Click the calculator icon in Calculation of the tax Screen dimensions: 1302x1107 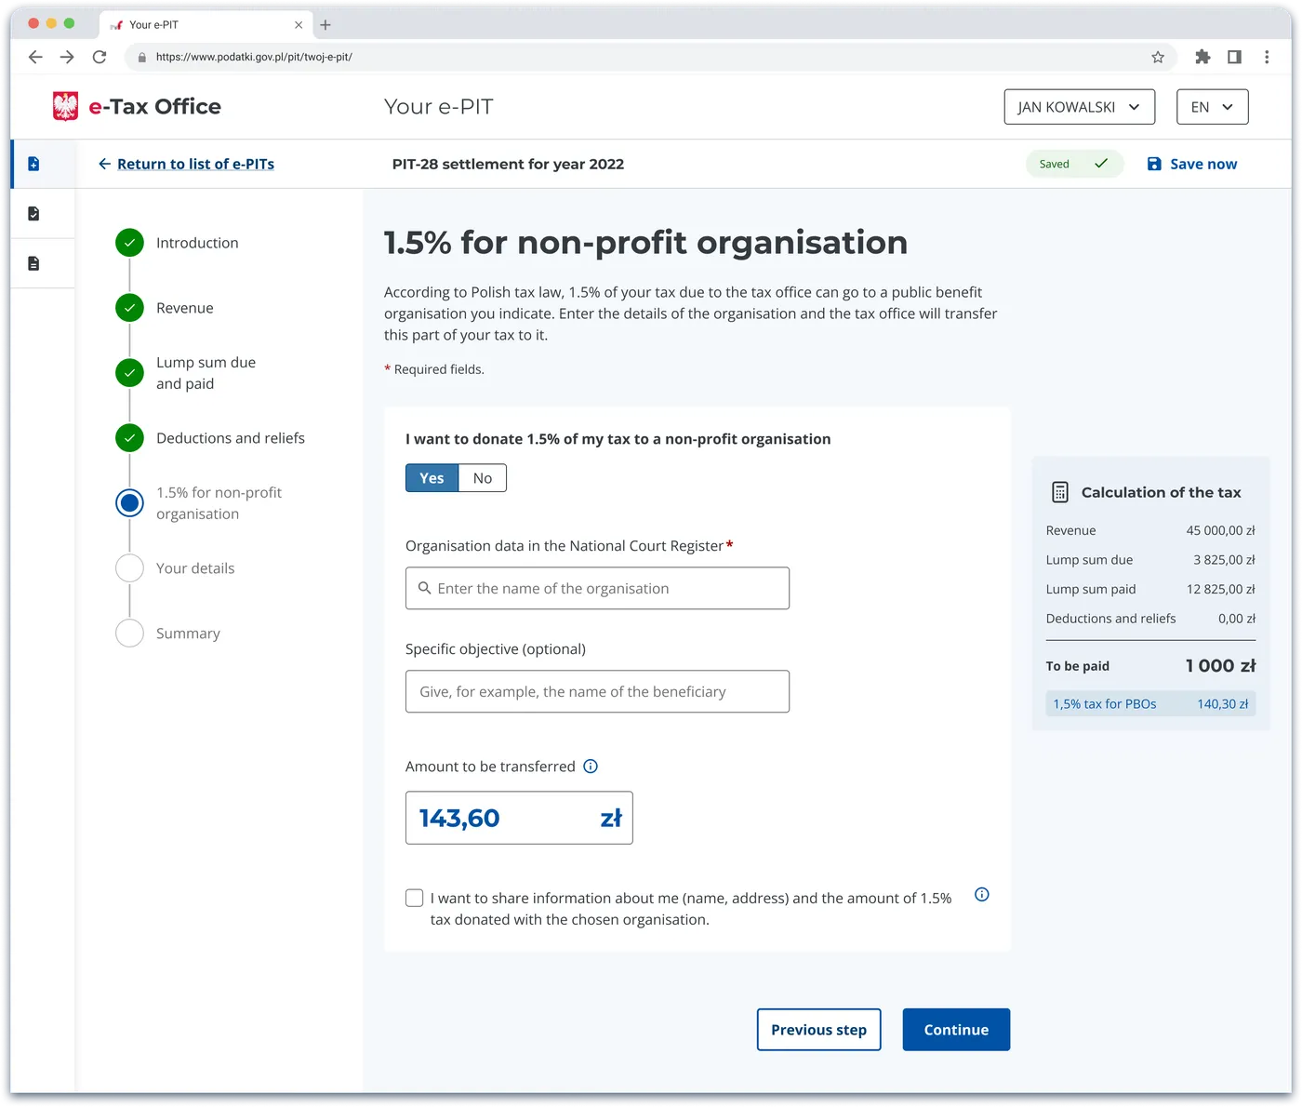tap(1059, 492)
